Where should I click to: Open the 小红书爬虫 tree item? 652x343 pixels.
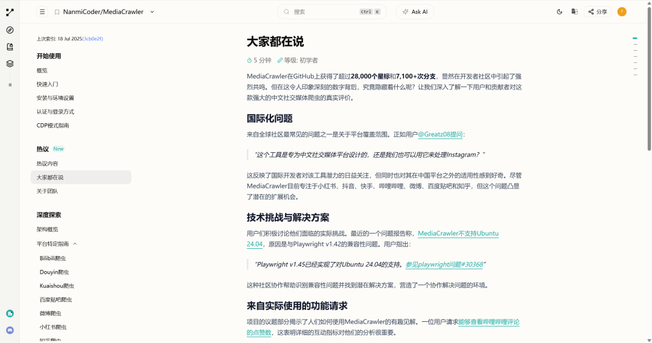coord(53,327)
